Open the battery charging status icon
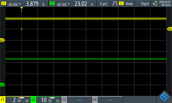This screenshot has height=103, width=172. click(155, 3)
